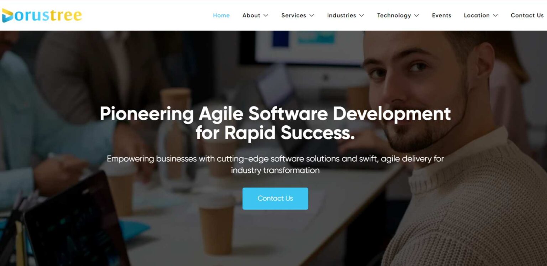The height and width of the screenshot is (266, 547).
Task: Open the Industries menu item
Action: coord(342,15)
